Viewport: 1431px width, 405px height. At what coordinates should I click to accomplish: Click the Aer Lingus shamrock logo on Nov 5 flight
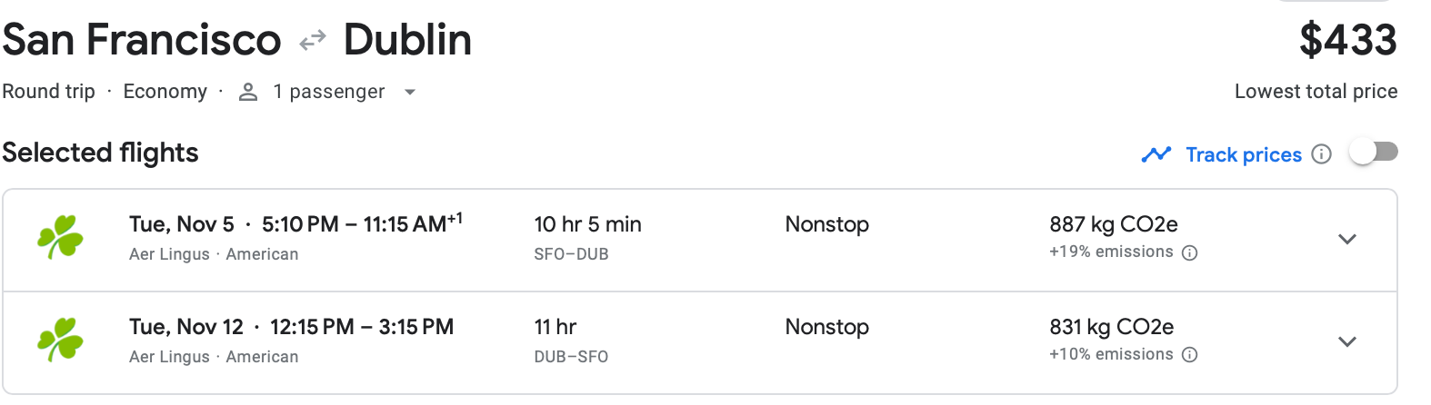pyautogui.click(x=60, y=238)
